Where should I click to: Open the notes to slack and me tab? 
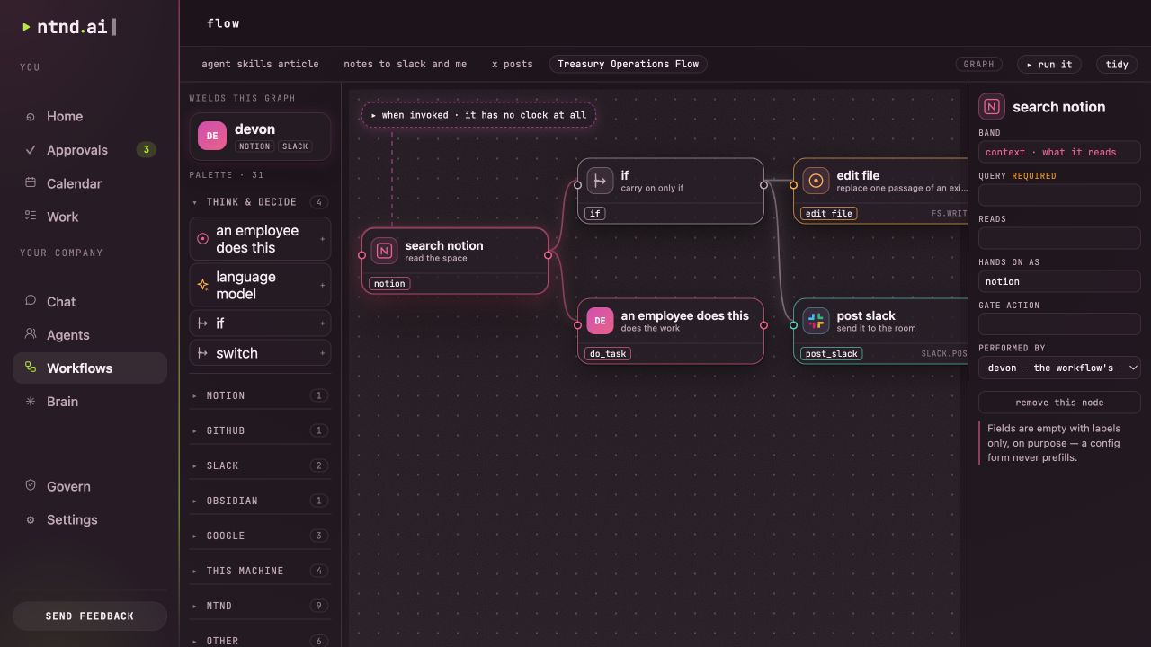[405, 65]
